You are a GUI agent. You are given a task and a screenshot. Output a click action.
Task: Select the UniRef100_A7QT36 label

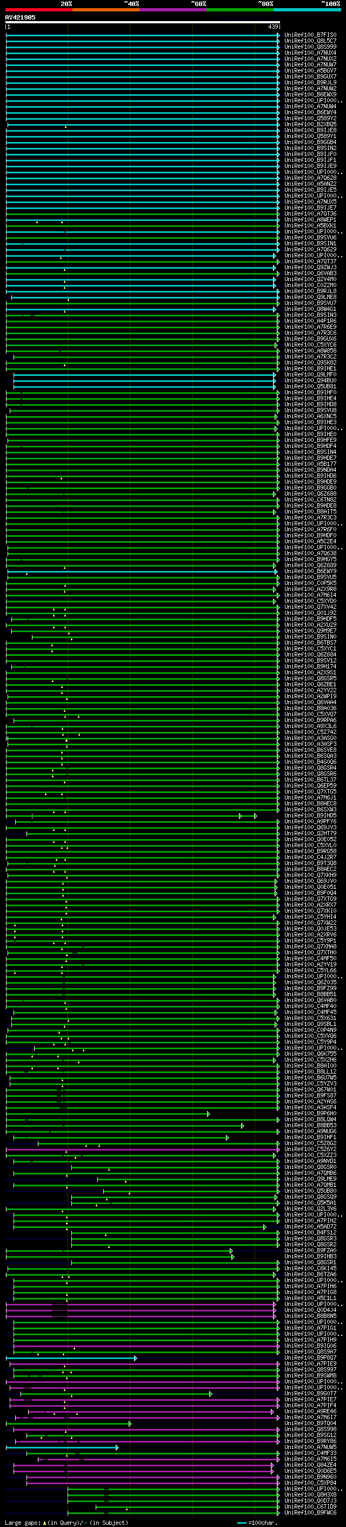pyautogui.click(x=310, y=213)
